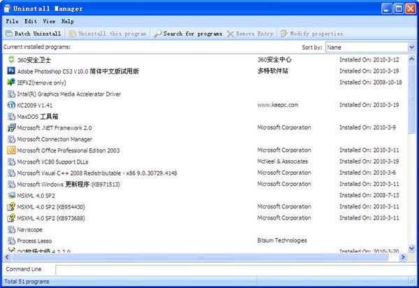The width and height of the screenshot is (419, 288).
Task: Select Microsoft VC80 Support DLLs entry
Action: pos(52,161)
